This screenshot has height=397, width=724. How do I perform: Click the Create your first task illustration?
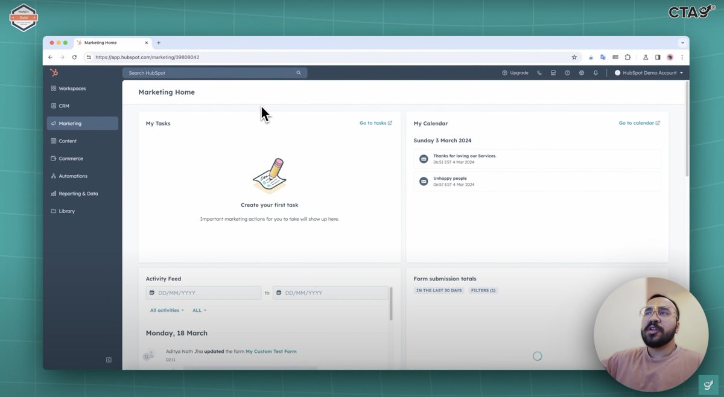pyautogui.click(x=269, y=176)
